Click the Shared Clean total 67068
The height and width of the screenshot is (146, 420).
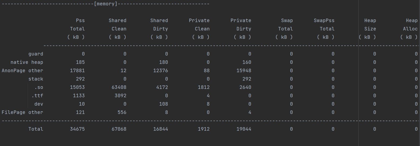[119, 129]
